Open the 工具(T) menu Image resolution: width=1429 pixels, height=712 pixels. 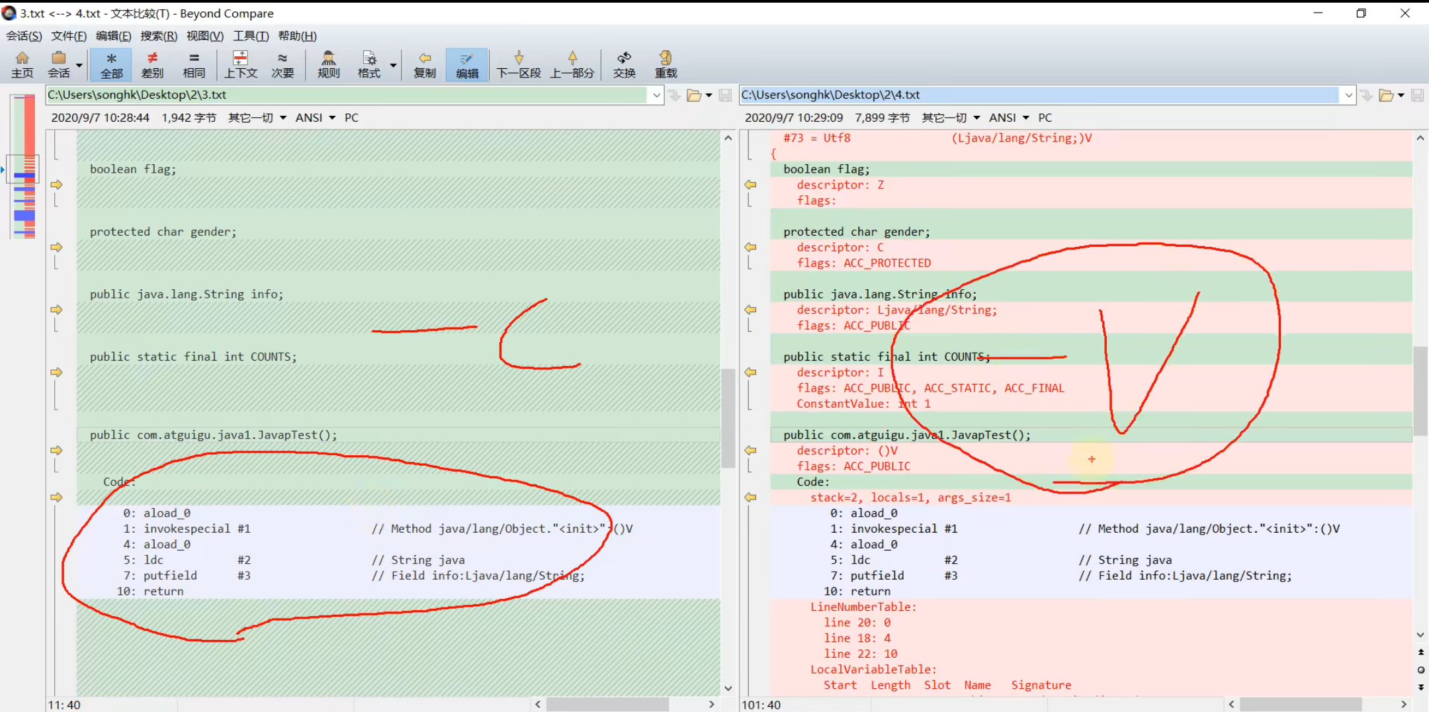coord(251,36)
